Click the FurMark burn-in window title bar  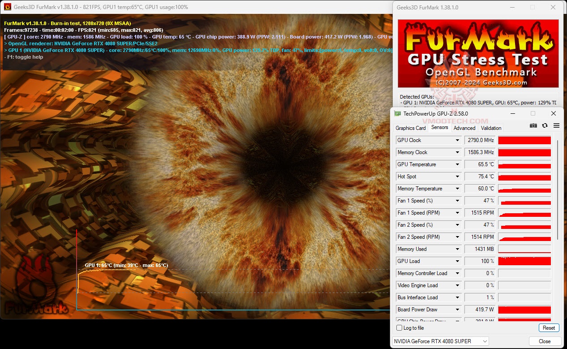(x=196, y=7)
